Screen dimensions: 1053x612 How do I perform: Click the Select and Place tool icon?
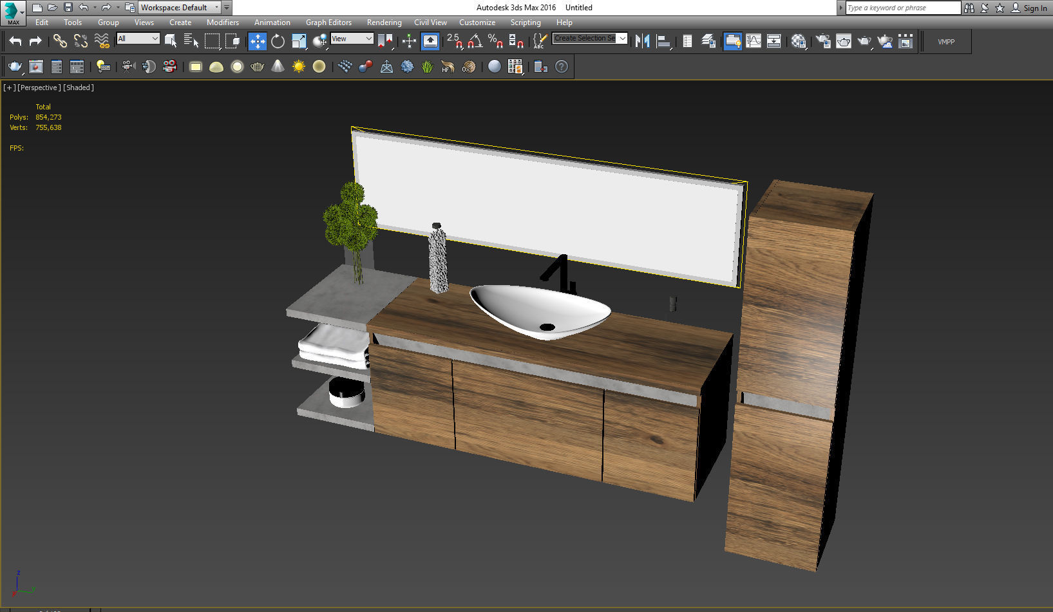click(319, 41)
